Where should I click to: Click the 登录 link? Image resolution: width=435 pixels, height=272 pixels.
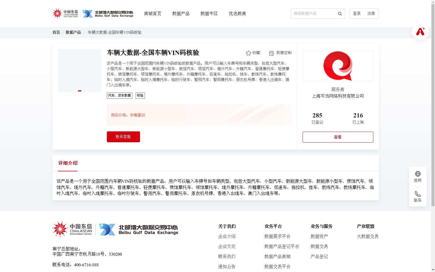coord(357,14)
